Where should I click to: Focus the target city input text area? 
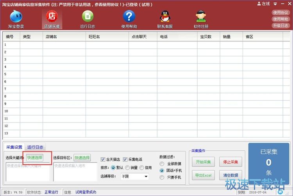tap(75, 172)
